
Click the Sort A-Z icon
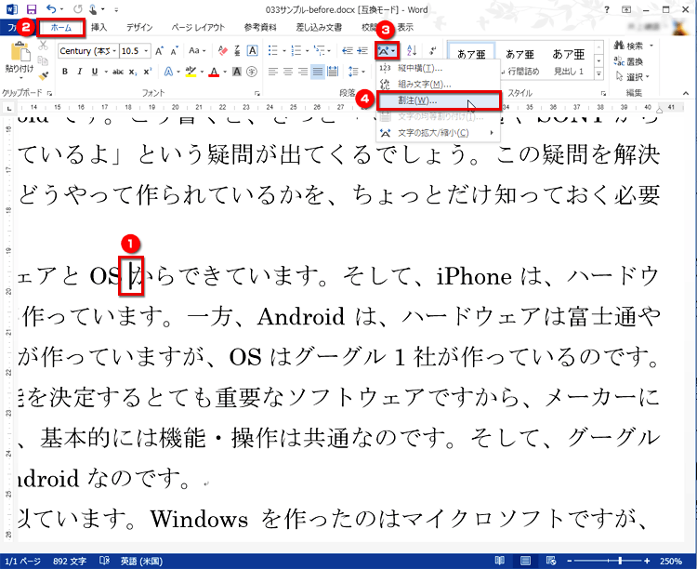coord(412,51)
